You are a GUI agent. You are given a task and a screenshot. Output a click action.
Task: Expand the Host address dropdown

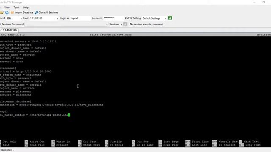(x=58, y=18)
